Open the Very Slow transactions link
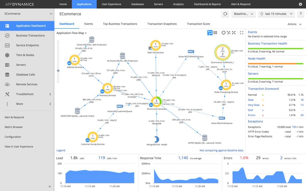306x191 pixels. [x=254, y=105]
